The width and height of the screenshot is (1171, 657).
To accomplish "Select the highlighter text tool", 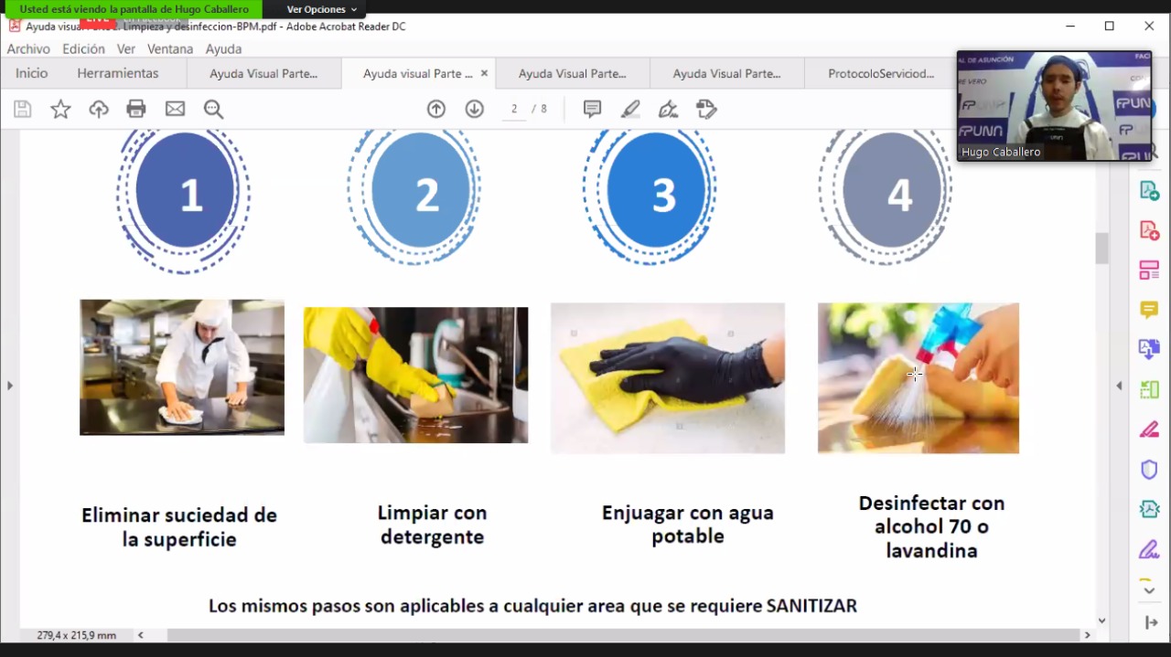I will click(630, 110).
